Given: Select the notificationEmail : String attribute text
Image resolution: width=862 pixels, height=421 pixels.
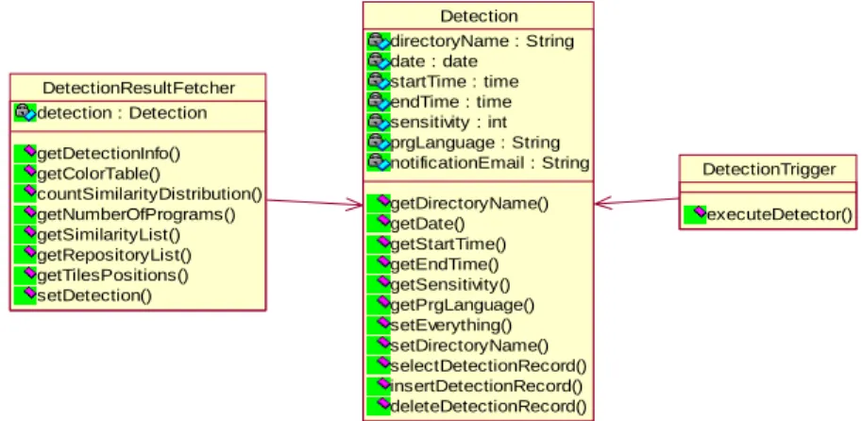Looking at the screenshot, I should [490, 163].
